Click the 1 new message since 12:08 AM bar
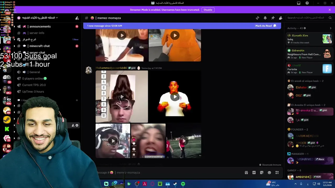 [182, 26]
